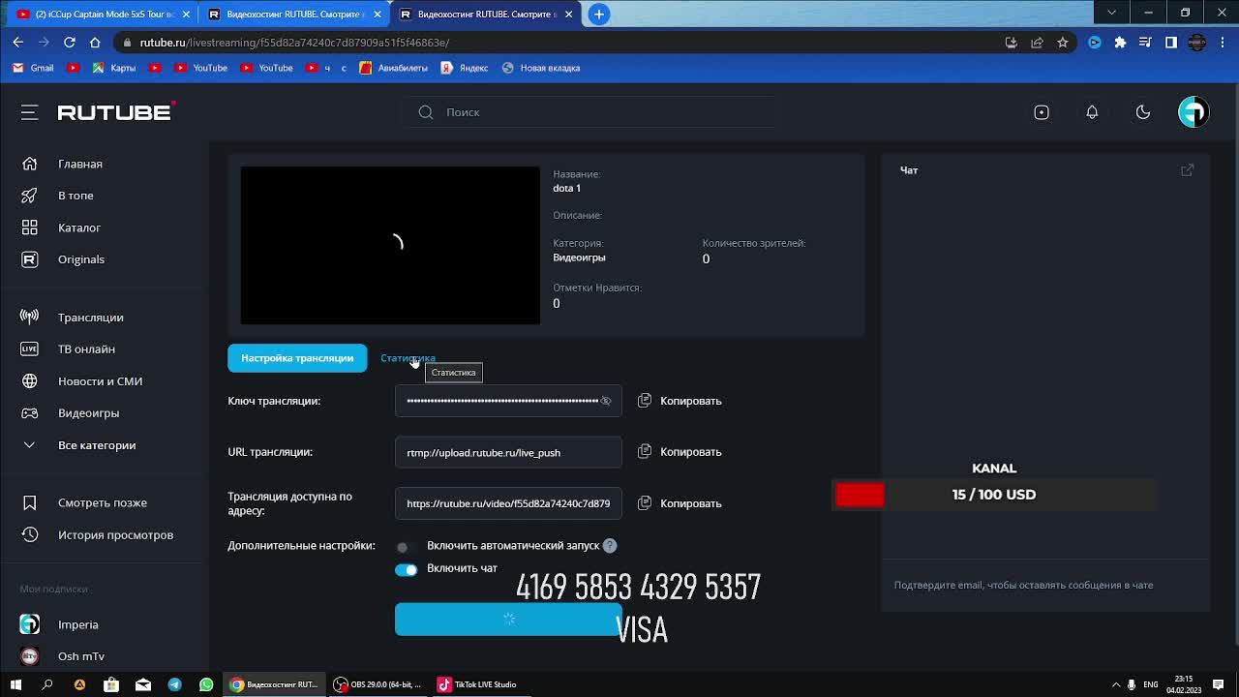
Task: Open the Карты bookmark
Action: click(x=113, y=68)
